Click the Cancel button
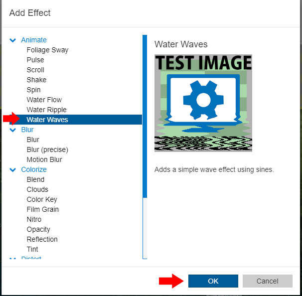 coord(267,281)
